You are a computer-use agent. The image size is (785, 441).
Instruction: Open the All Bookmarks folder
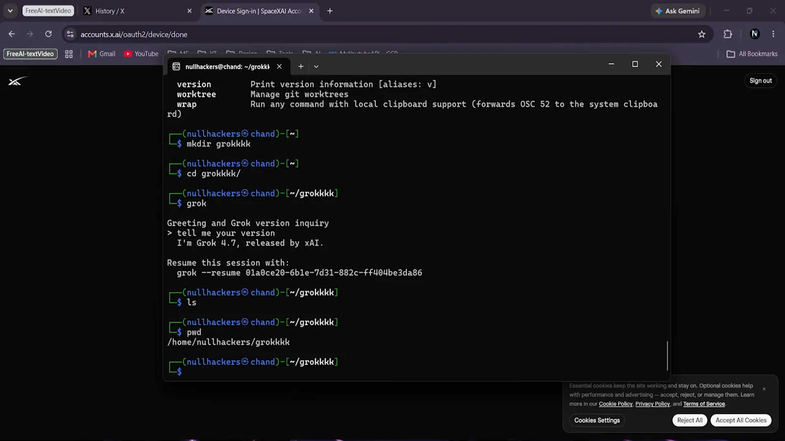752,54
